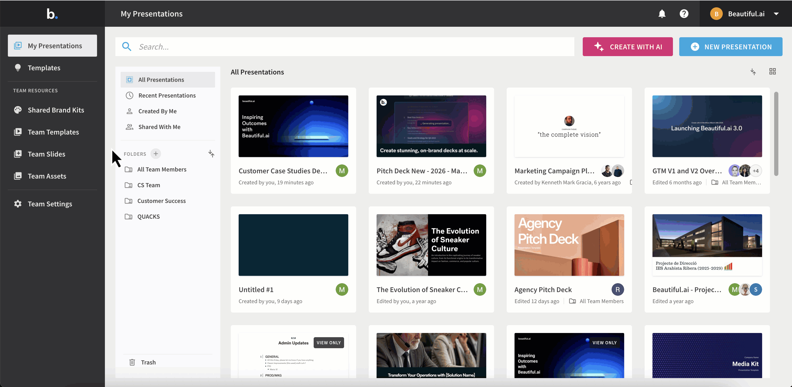Open My Presentations in sidebar

tap(52, 46)
